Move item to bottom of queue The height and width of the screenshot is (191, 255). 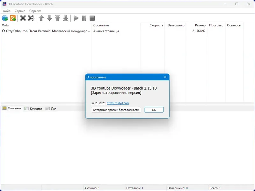point(66,18)
